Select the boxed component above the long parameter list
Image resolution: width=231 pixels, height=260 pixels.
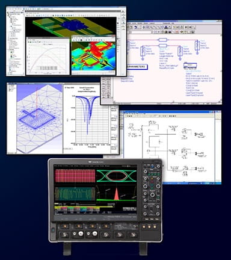[190, 66]
